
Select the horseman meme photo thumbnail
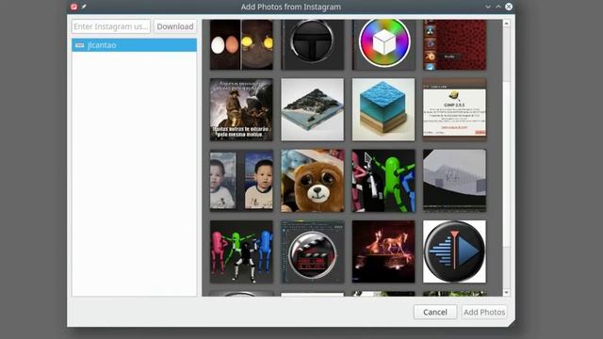coord(241,109)
